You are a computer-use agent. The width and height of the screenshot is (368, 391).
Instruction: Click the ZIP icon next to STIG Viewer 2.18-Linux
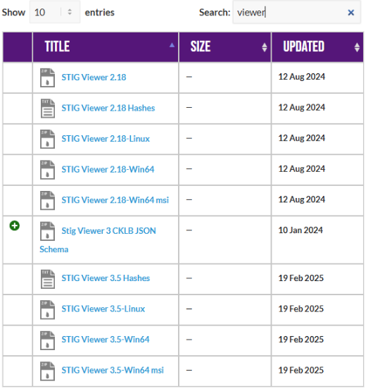click(47, 139)
